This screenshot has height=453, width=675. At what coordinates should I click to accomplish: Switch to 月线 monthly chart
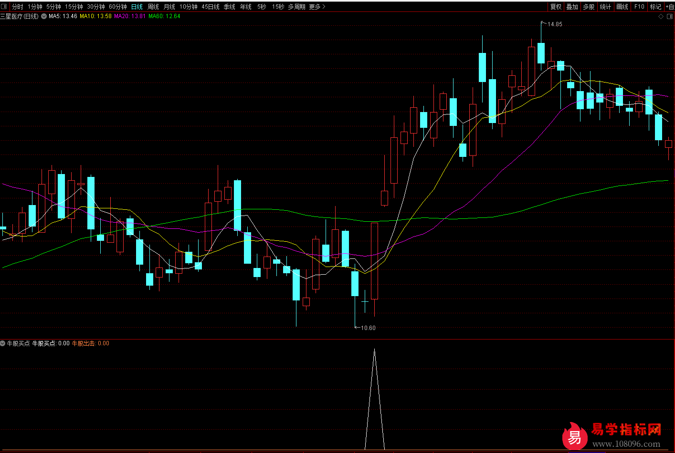pyautogui.click(x=169, y=7)
